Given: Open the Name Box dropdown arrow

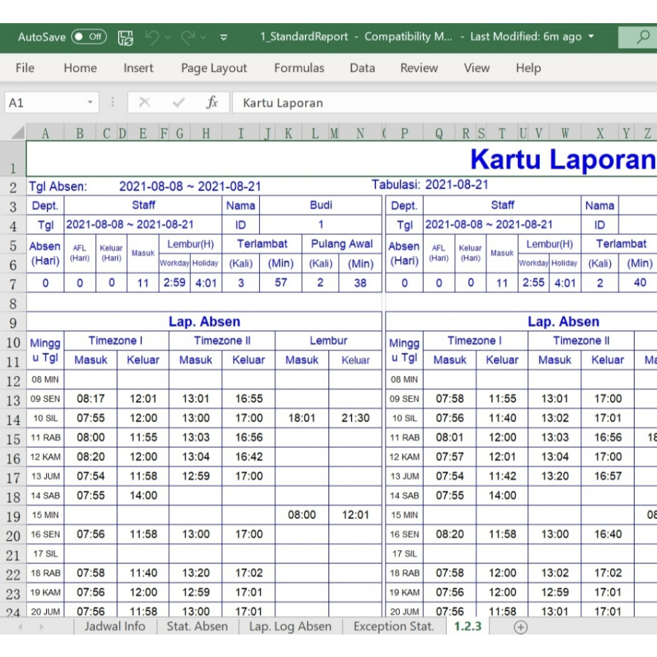Looking at the screenshot, I should click(x=90, y=103).
